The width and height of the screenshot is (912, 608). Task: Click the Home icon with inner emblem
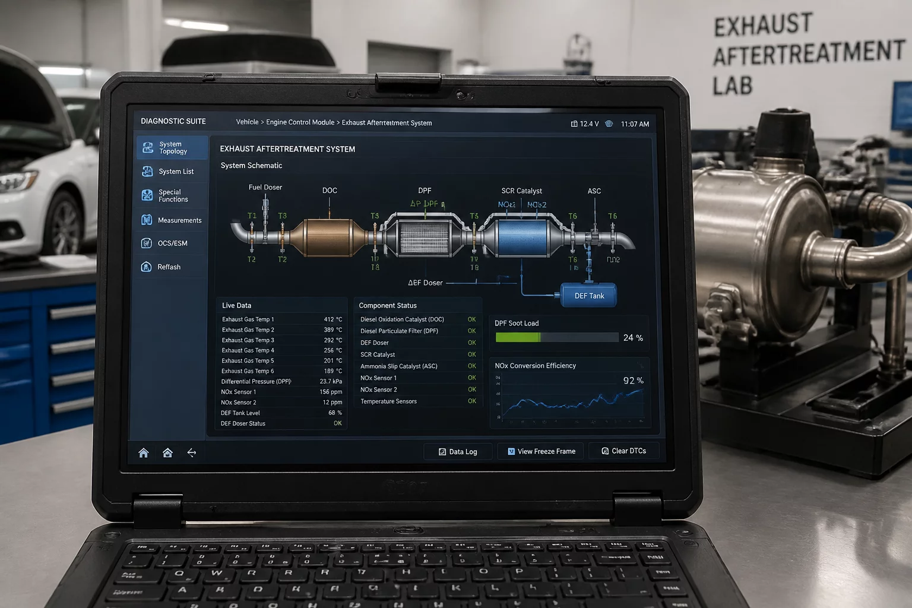point(167,453)
